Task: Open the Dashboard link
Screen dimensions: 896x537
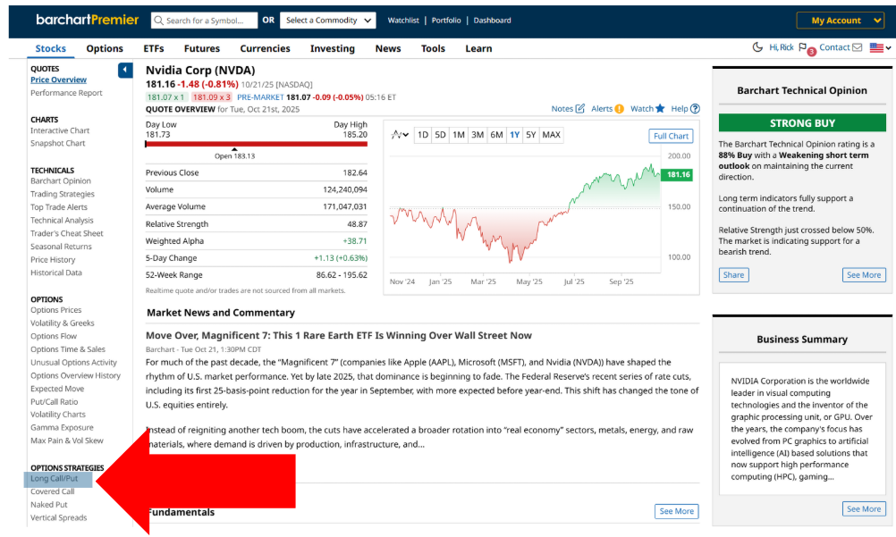Action: tap(492, 21)
